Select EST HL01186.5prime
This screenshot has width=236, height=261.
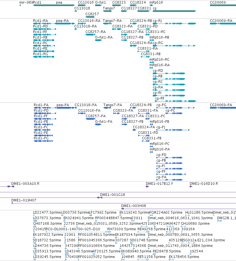point(199,213)
